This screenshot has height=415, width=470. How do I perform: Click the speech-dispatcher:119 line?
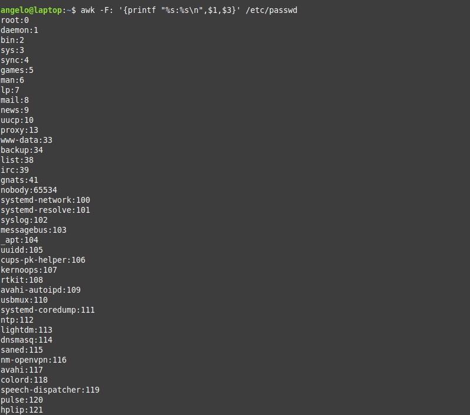pyautogui.click(x=50, y=390)
